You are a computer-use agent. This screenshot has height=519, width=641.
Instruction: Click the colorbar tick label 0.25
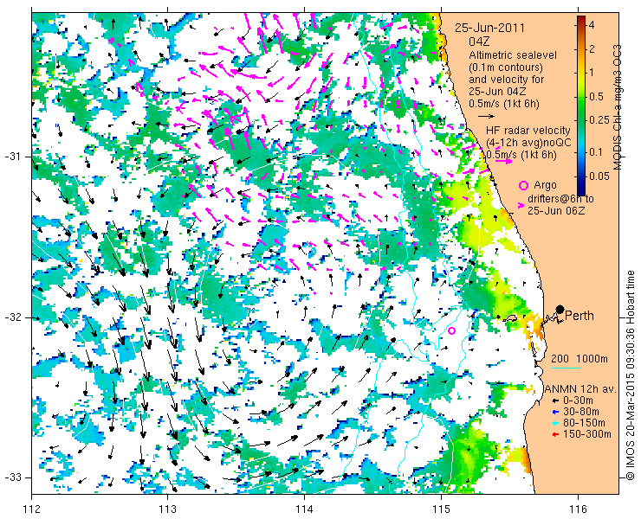(599, 120)
